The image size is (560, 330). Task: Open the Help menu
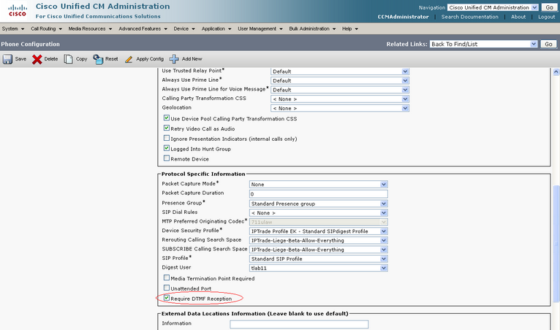350,28
